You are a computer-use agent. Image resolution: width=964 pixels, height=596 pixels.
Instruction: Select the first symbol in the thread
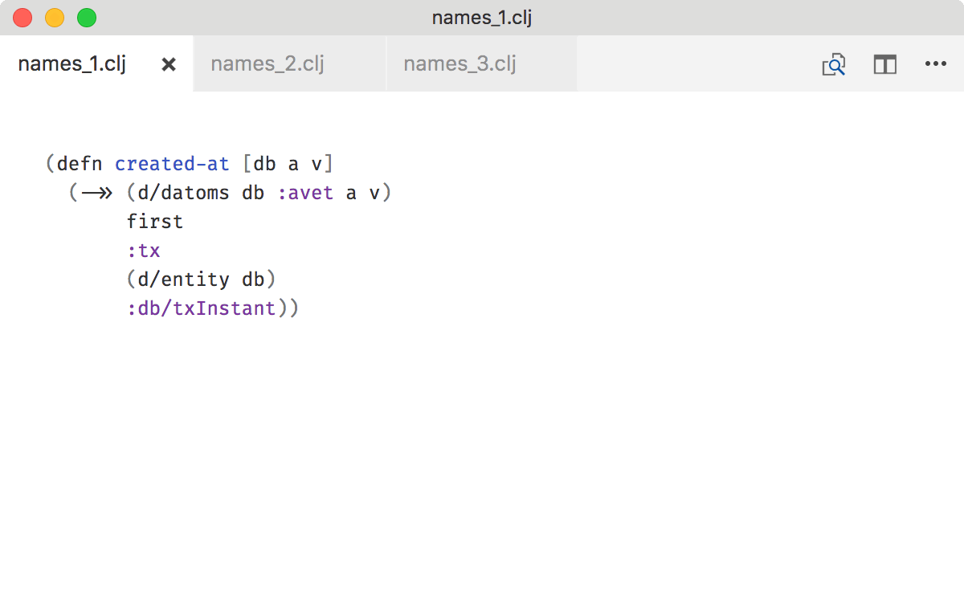pyautogui.click(x=154, y=221)
